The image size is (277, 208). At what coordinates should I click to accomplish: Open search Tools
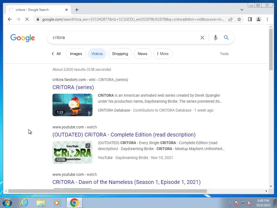224,54
